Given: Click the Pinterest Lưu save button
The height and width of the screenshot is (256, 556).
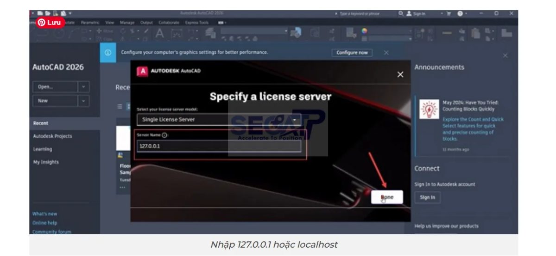Looking at the screenshot, I should pyautogui.click(x=51, y=22).
